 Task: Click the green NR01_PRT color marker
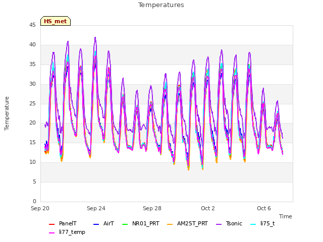click(125, 224)
